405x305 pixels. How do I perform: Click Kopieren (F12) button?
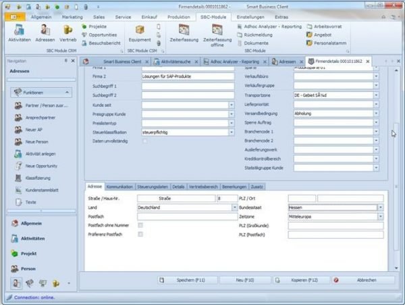click(302, 280)
